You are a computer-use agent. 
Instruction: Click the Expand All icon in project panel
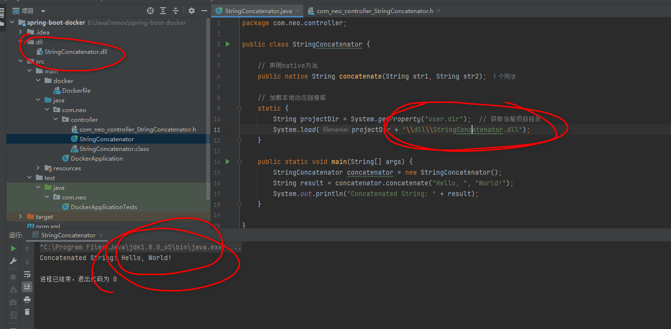pos(163,11)
